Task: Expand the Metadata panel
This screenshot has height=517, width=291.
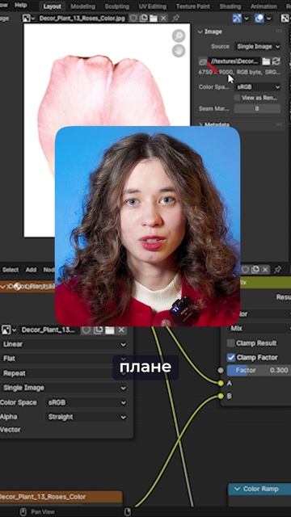Action: (x=200, y=124)
